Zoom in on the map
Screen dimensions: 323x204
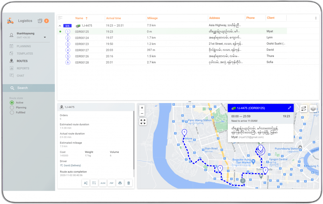pos(142,108)
